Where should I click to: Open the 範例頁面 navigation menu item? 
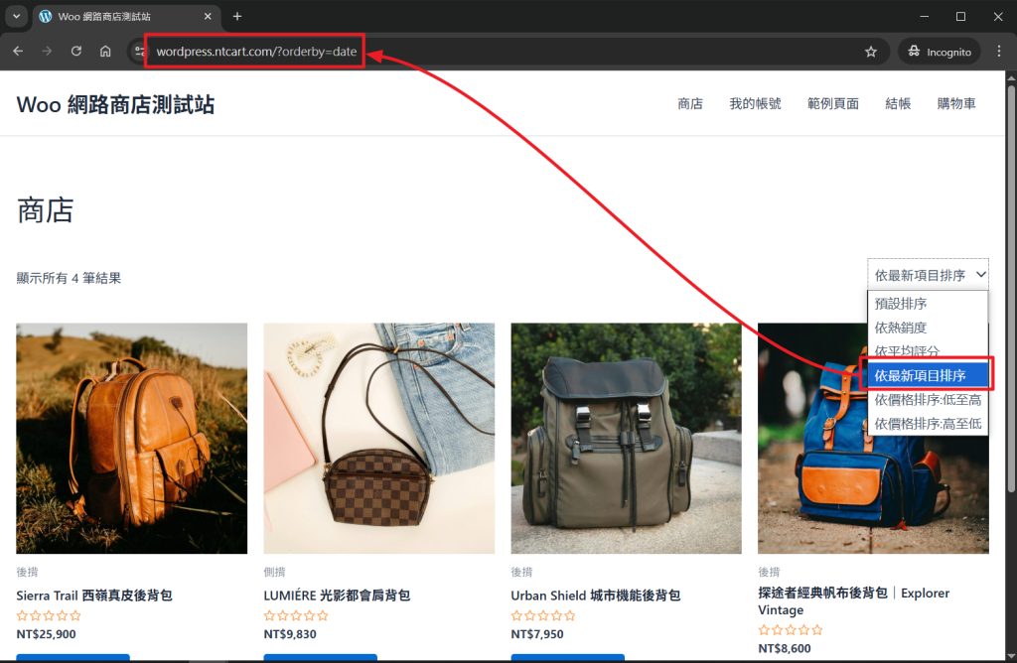[x=833, y=103]
